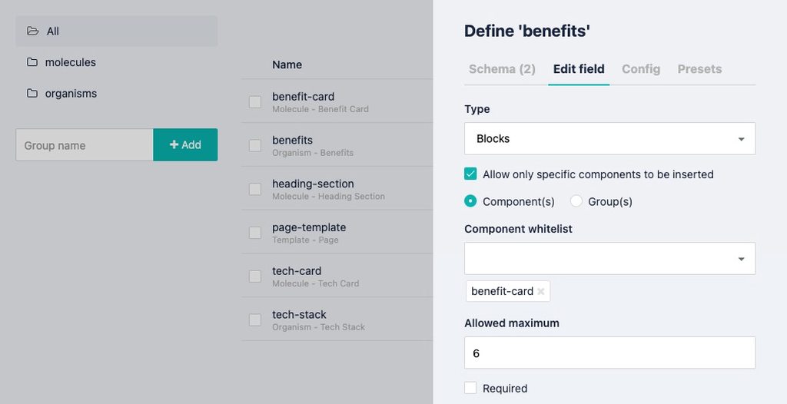Focus the Allowed maximum field
Image resolution: width=787 pixels, height=404 pixels.
click(x=609, y=353)
